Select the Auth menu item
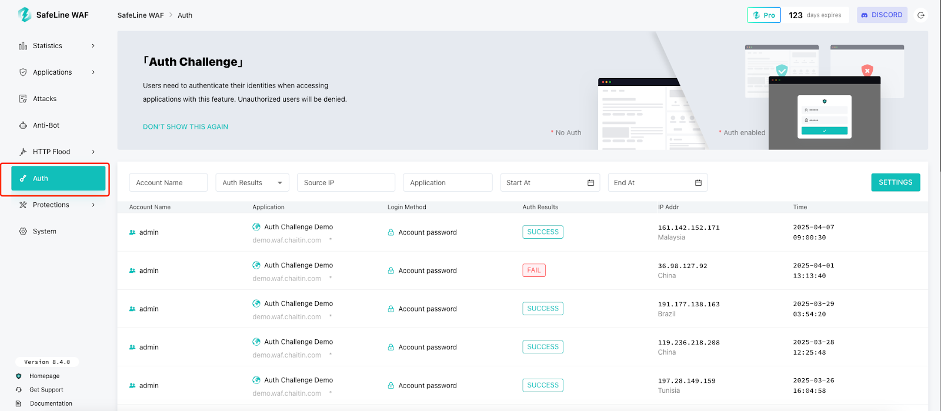The width and height of the screenshot is (941, 411). click(58, 178)
